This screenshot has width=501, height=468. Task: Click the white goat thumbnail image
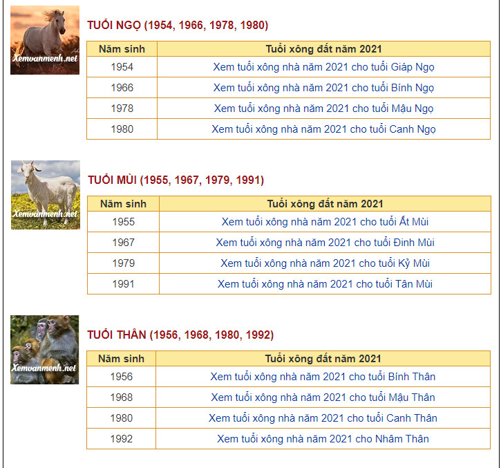45,195
